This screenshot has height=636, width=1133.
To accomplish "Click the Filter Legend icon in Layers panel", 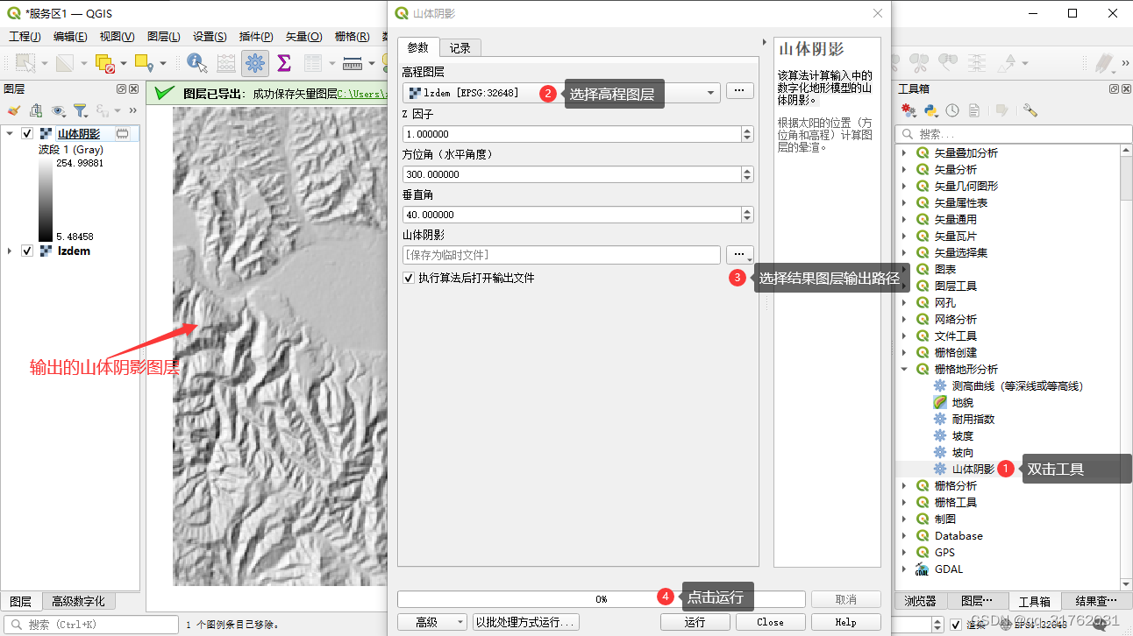I will click(x=79, y=110).
